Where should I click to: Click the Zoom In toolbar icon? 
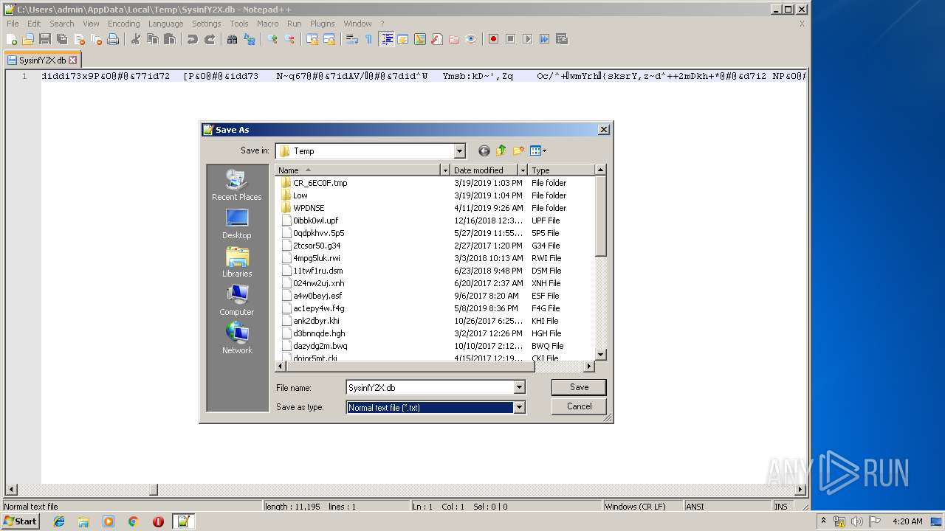click(272, 39)
